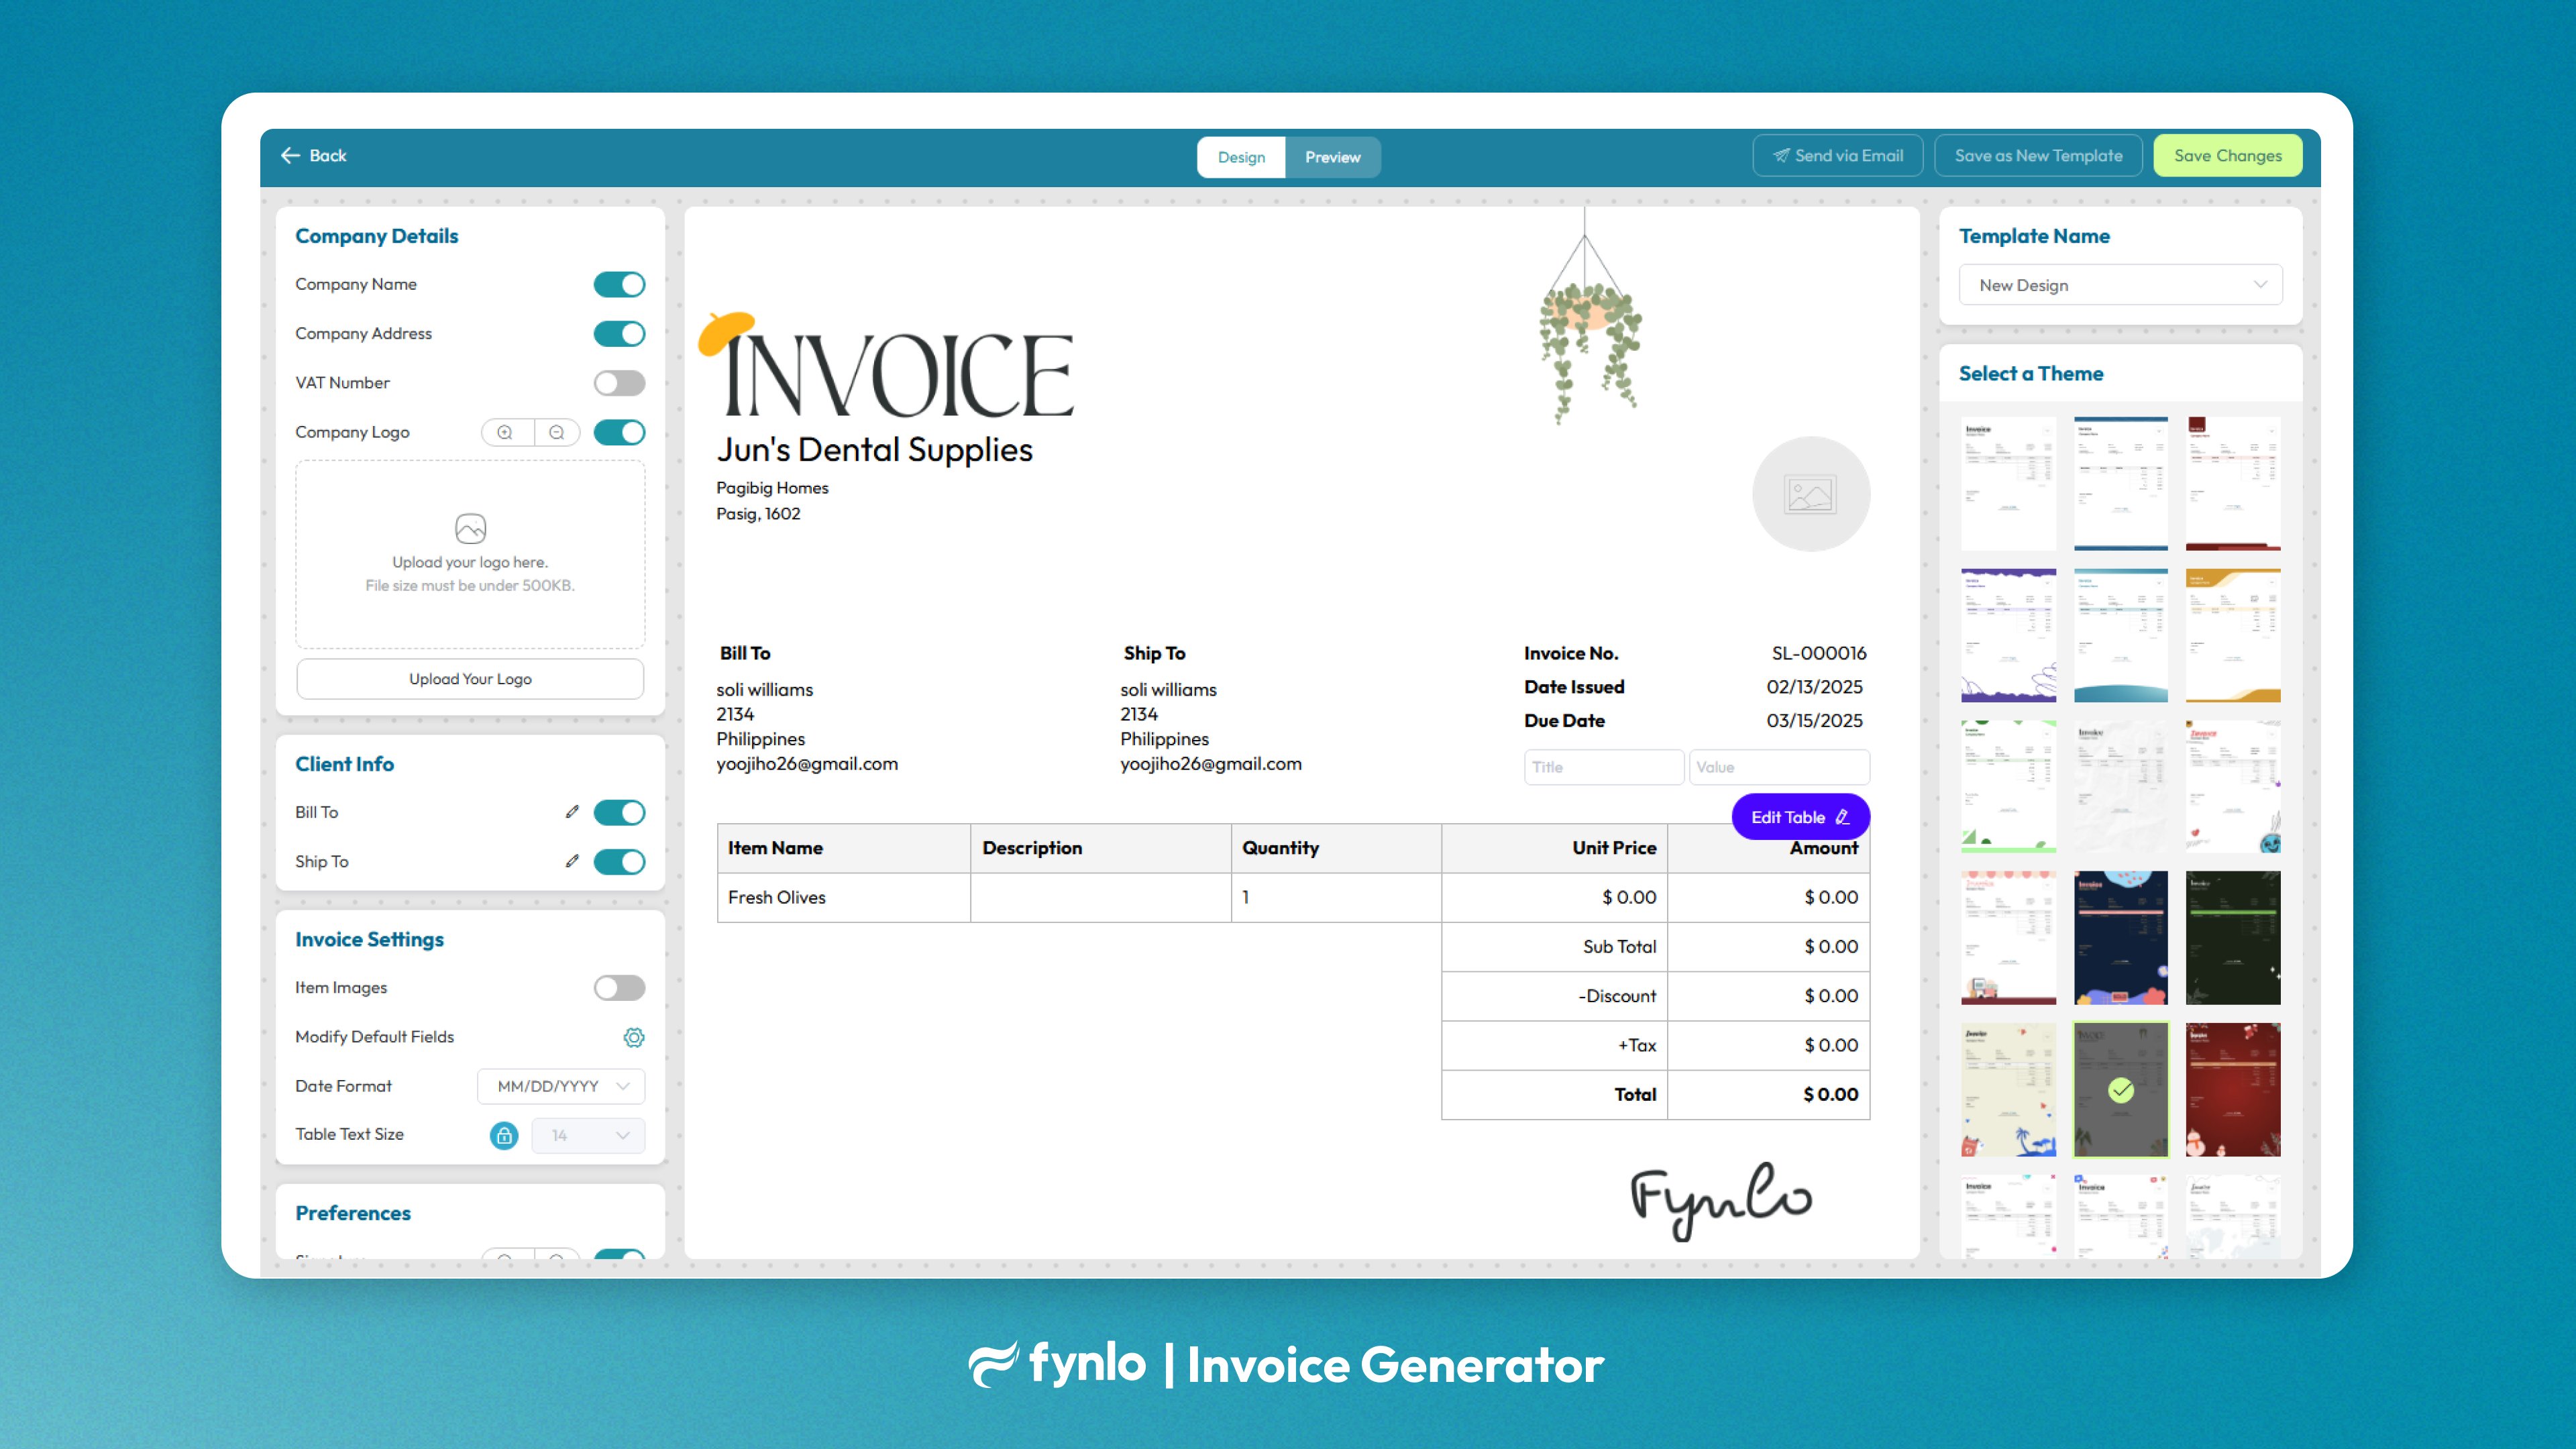Open the Date Format dropdown
This screenshot has width=2576, height=1449.
pos(561,1086)
